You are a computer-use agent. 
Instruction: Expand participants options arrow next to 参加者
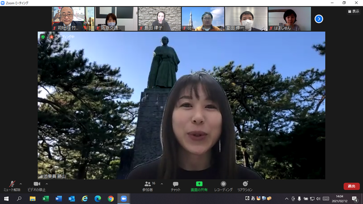[162, 184]
